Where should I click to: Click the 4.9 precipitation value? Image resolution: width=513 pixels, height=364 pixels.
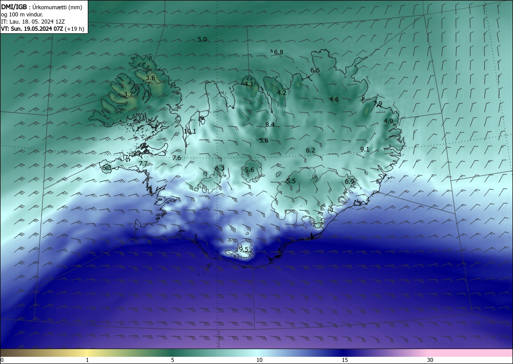pyautogui.click(x=388, y=121)
